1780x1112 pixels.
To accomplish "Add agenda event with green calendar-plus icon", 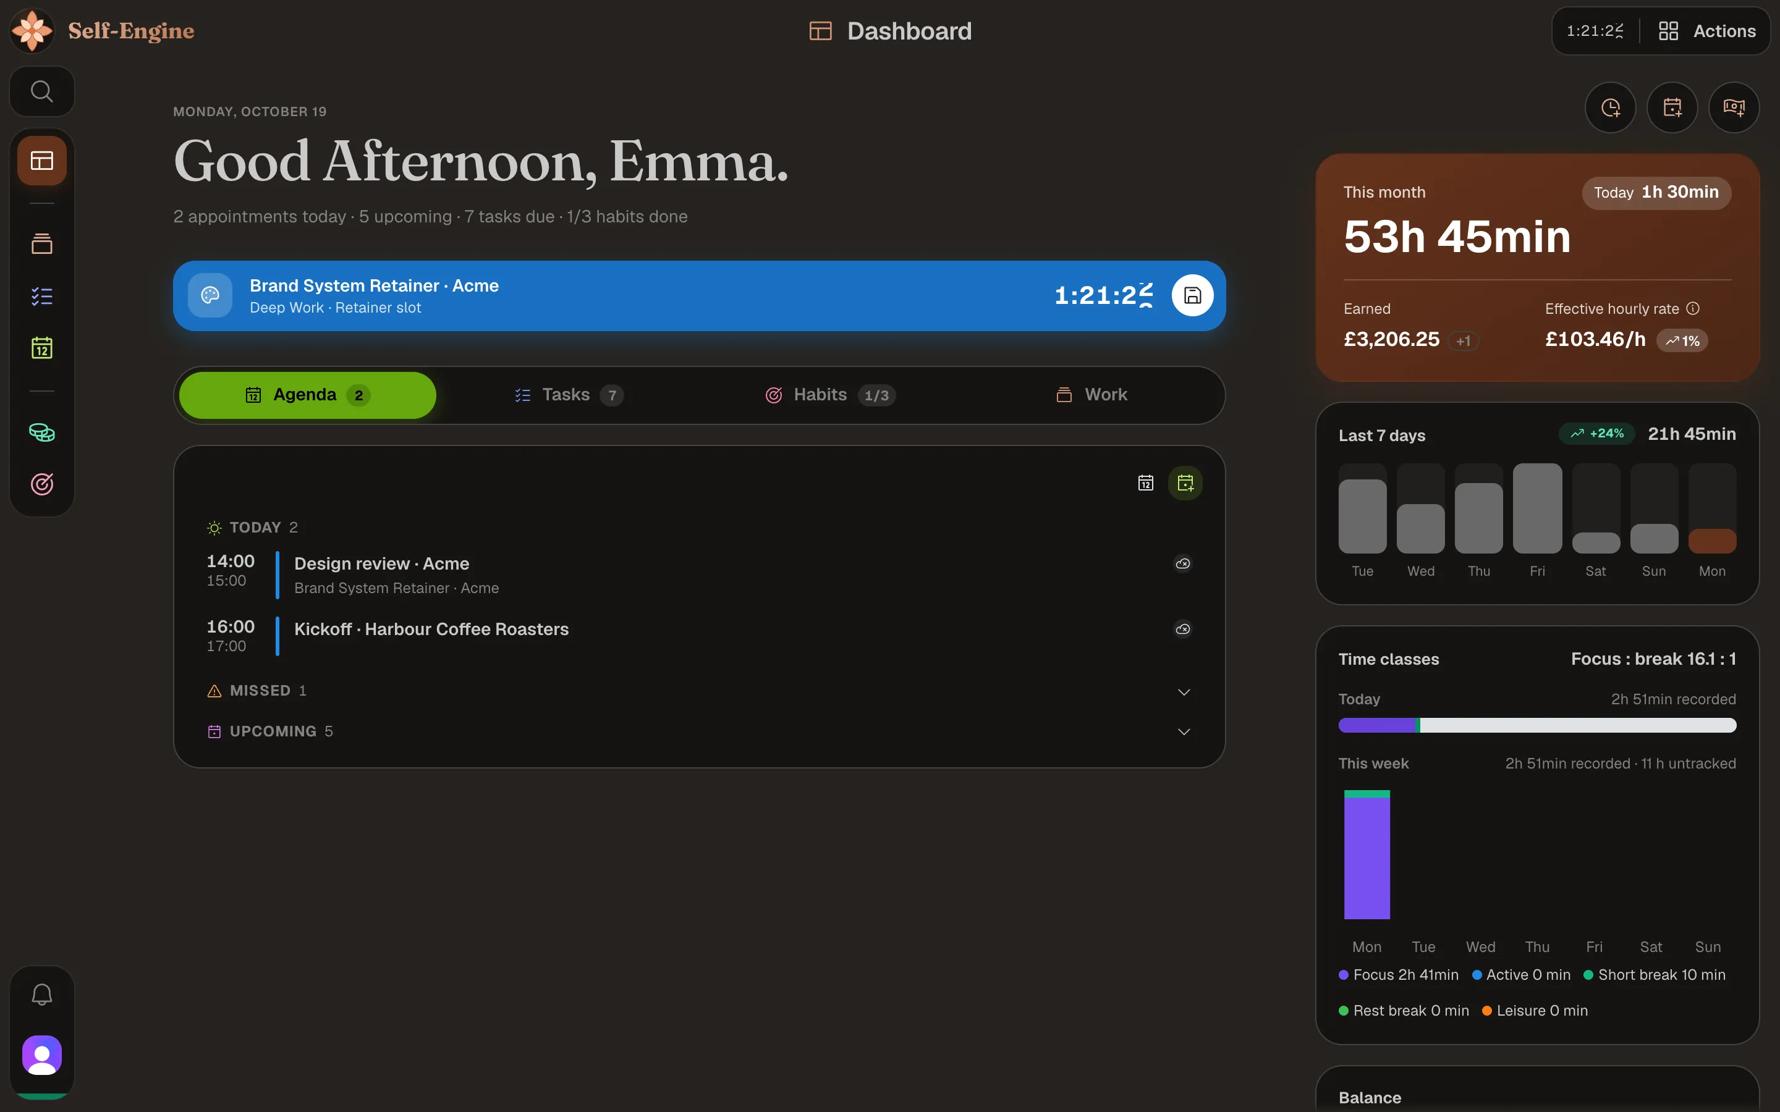I will point(1185,483).
